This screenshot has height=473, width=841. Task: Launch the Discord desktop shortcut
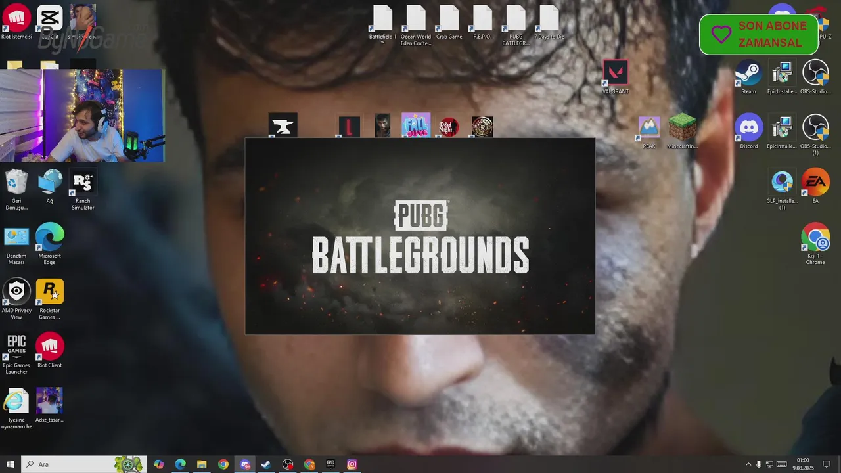(x=748, y=131)
